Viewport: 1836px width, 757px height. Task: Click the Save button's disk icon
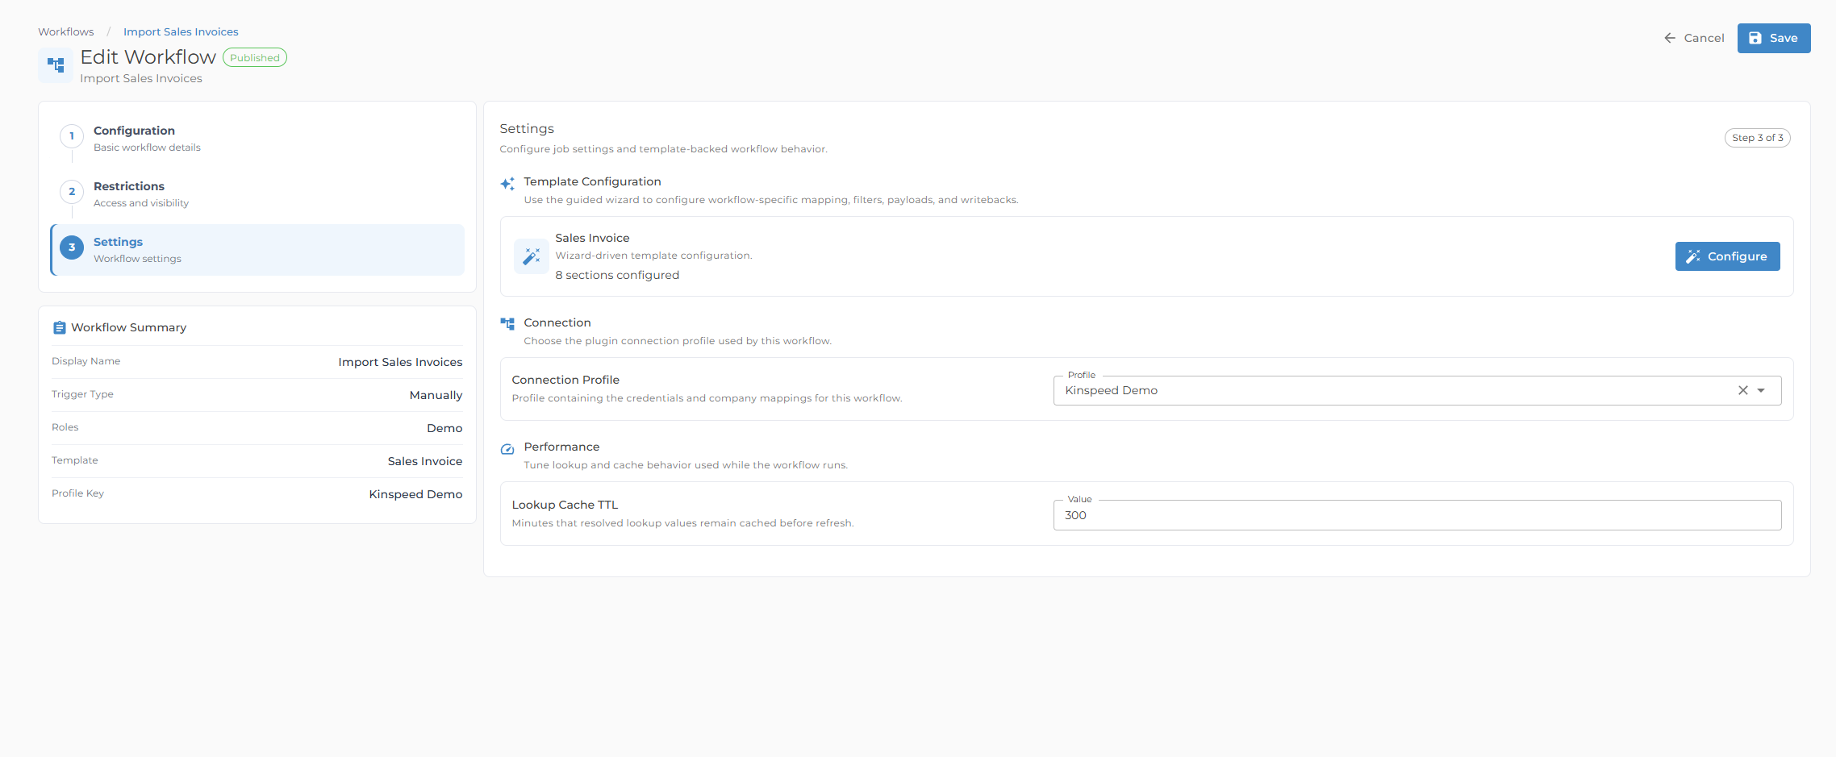click(x=1755, y=38)
